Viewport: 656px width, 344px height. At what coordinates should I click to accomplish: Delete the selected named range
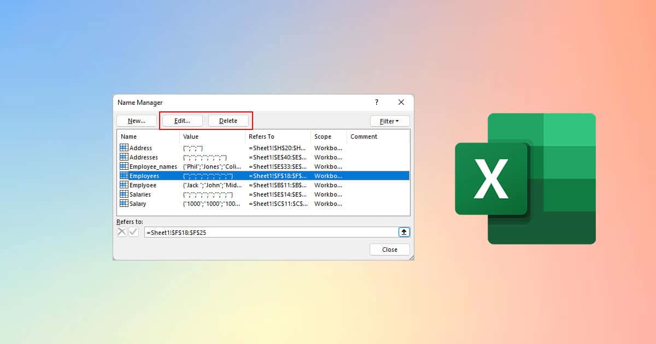click(x=229, y=121)
